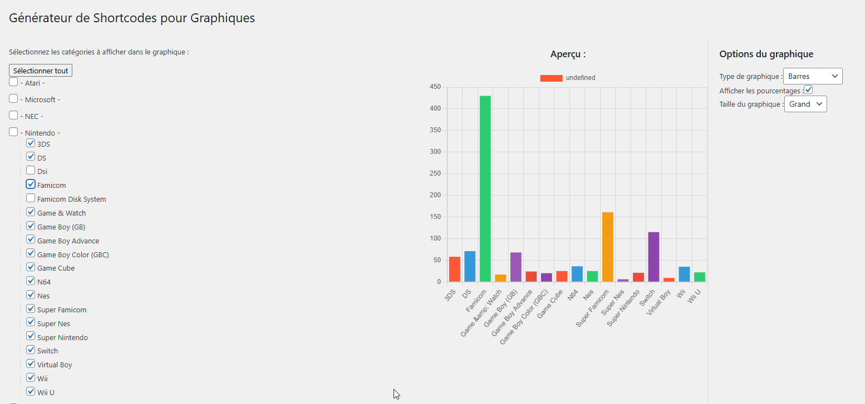The image size is (865, 404).
Task: Enable the Dsi checkbox
Action: point(31,171)
